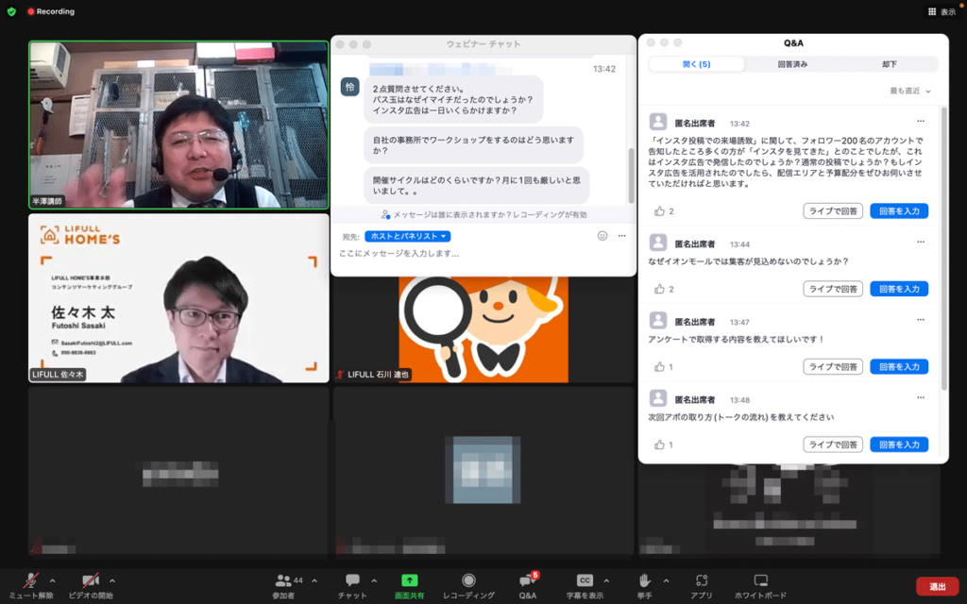Image resolution: width=967 pixels, height=604 pixels.
Task: Expand the 最も直近 sort dropdown
Action: pos(910,91)
